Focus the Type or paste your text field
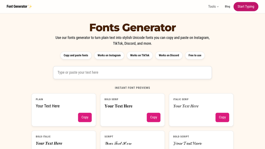The height and width of the screenshot is (149, 265). pos(132,73)
